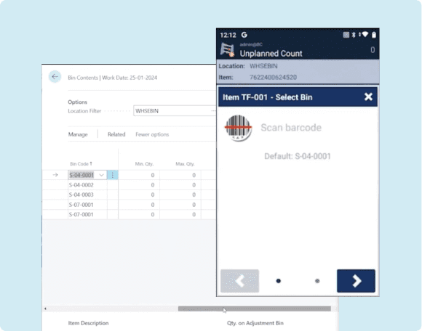Viewport: 422px width, 331px height.
Task: Tap the Bluetooth status icon
Action: 354,35
